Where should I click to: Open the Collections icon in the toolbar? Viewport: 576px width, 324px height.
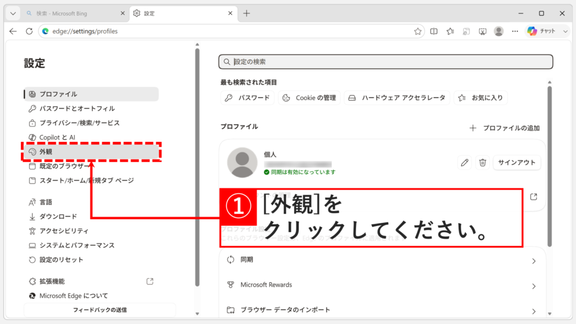(x=466, y=31)
